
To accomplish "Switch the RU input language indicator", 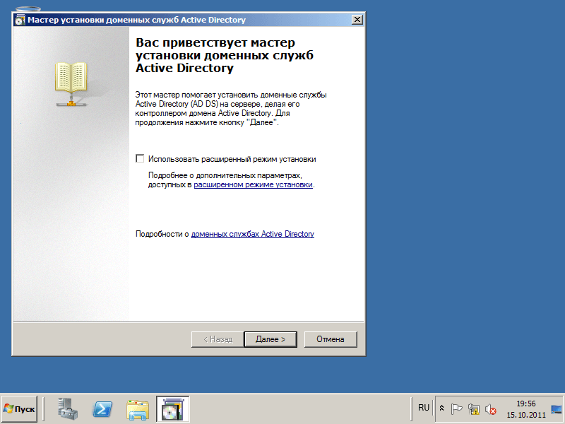I will [423, 408].
